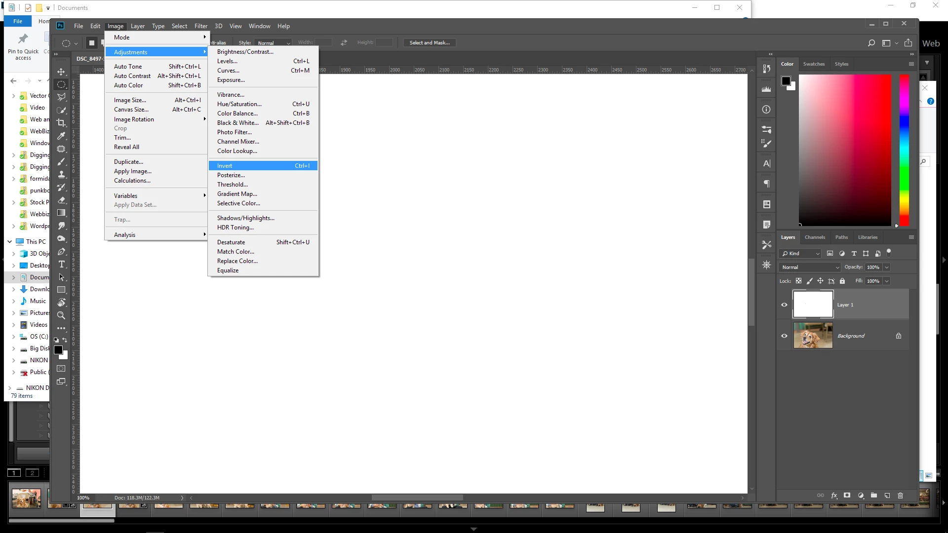Screen dimensions: 948x533
Task: Open the Kind layer filter dropdown
Action: coord(800,253)
